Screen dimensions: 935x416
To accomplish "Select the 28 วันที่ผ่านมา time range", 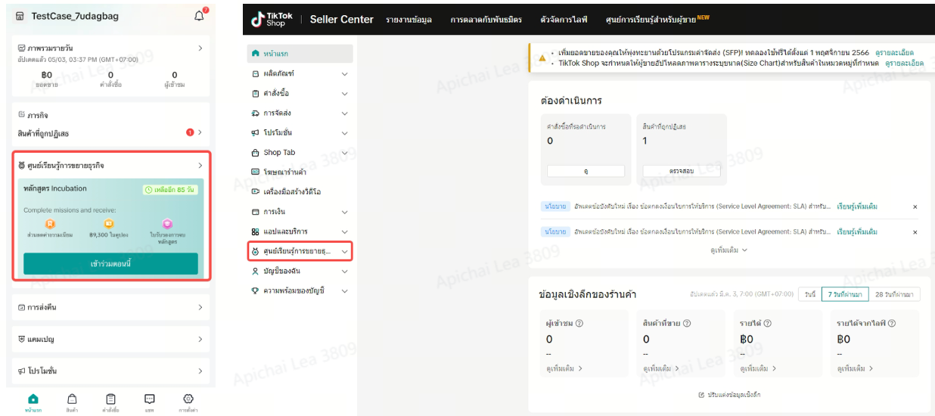I will click(893, 293).
